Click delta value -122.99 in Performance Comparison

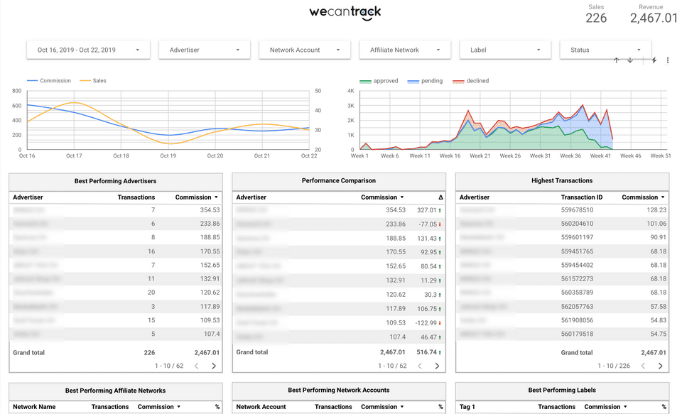[x=426, y=323]
